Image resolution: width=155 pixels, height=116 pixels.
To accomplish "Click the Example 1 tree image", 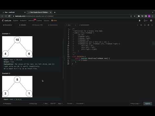I will tap(17, 47).
